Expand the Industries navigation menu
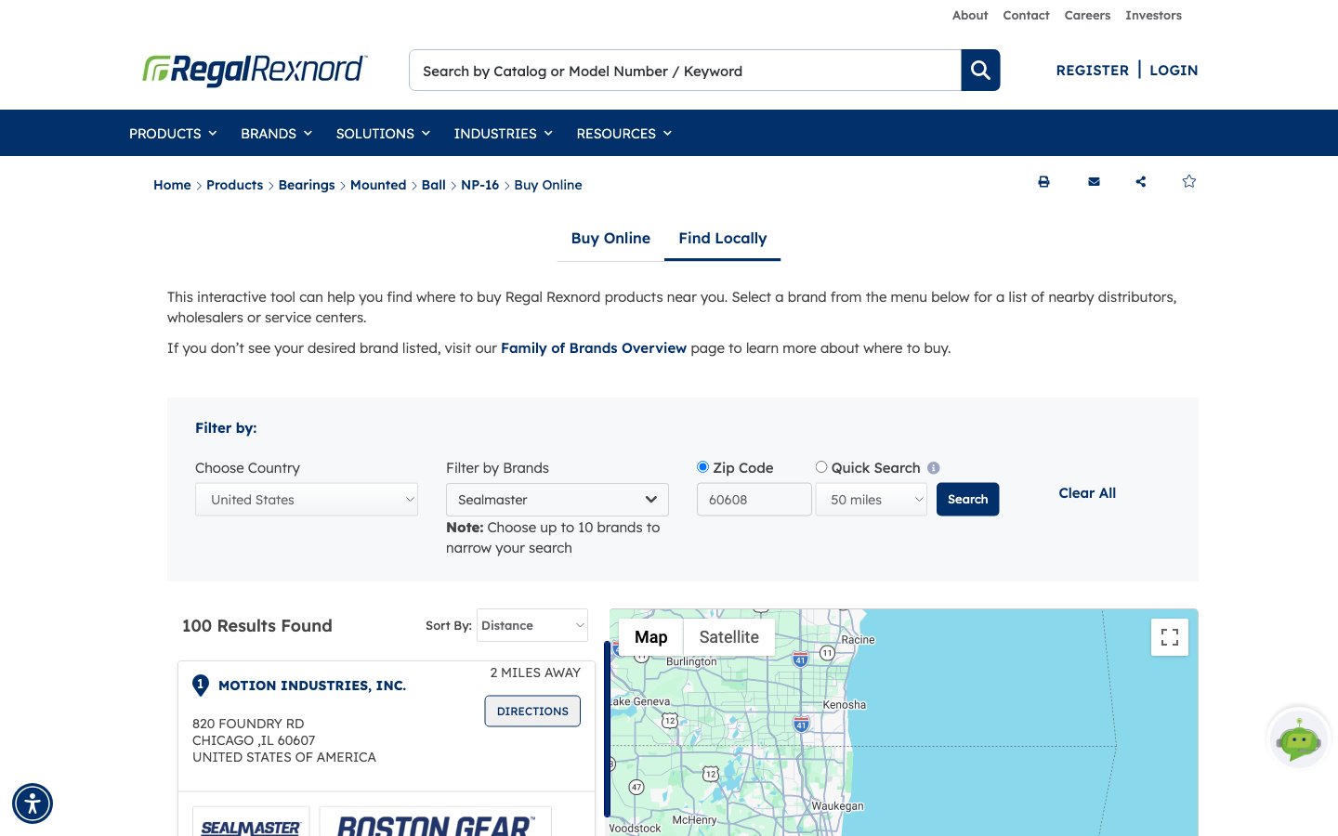1338x836 pixels. 503,134
